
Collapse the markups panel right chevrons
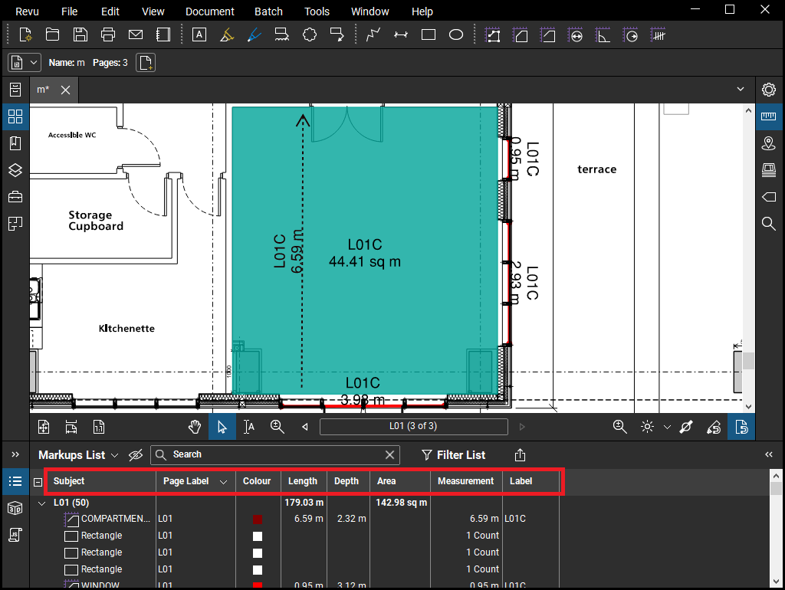pyautogui.click(x=768, y=454)
